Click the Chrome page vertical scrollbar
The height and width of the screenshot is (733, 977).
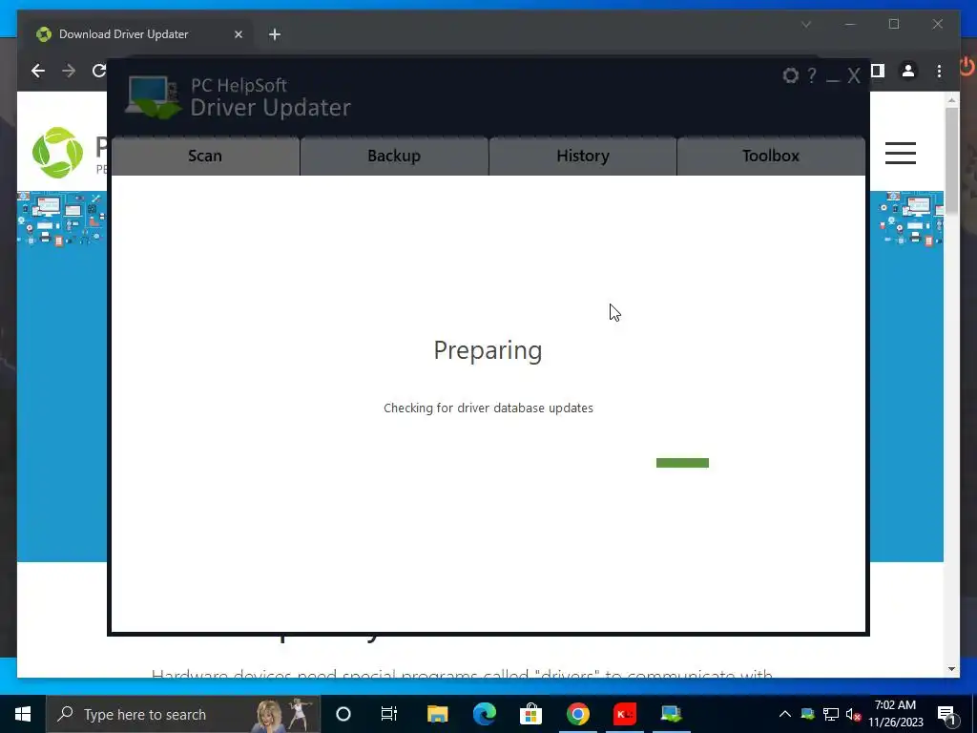[x=951, y=160]
